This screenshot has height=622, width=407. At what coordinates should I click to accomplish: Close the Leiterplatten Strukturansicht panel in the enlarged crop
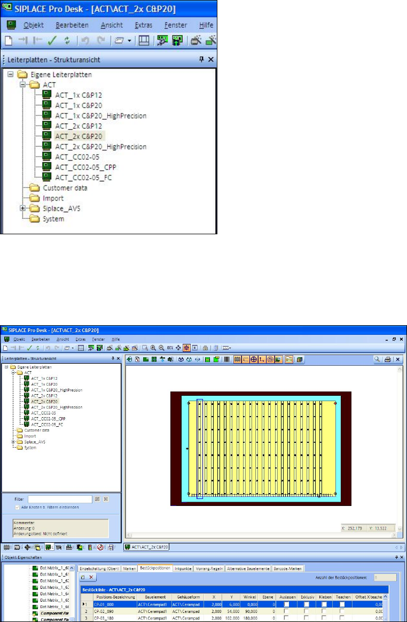(x=211, y=59)
